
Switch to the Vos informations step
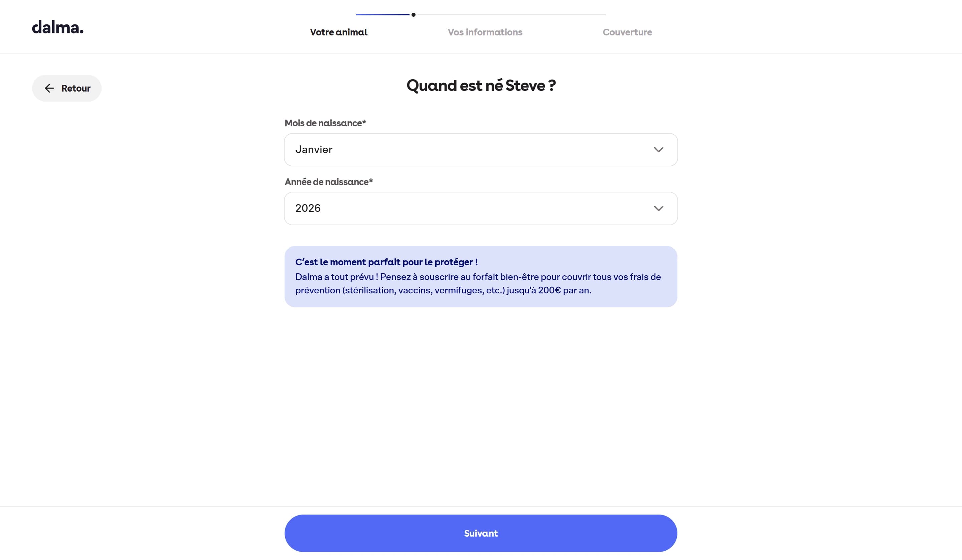[x=485, y=32]
